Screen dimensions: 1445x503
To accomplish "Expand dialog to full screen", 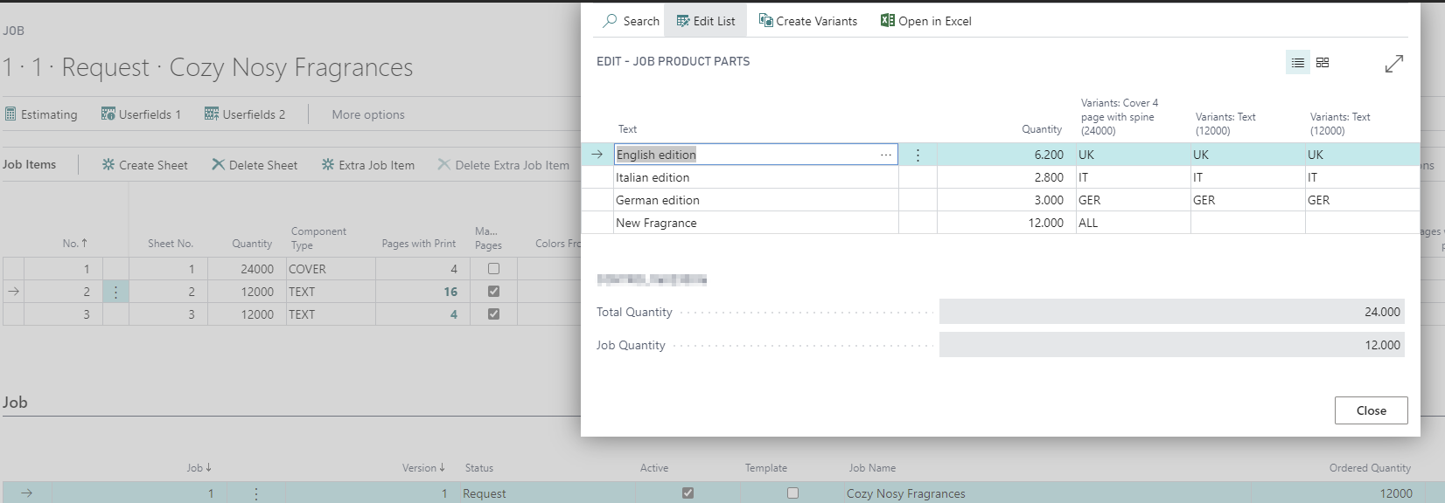I will point(1394,64).
